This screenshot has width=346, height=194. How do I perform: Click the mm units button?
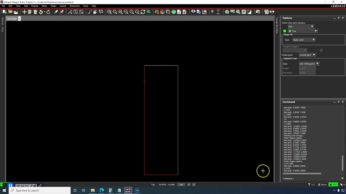pyautogui.click(x=181, y=185)
